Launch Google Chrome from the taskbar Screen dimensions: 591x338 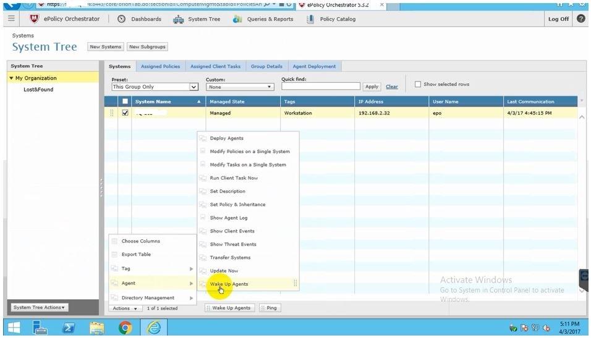point(125,328)
